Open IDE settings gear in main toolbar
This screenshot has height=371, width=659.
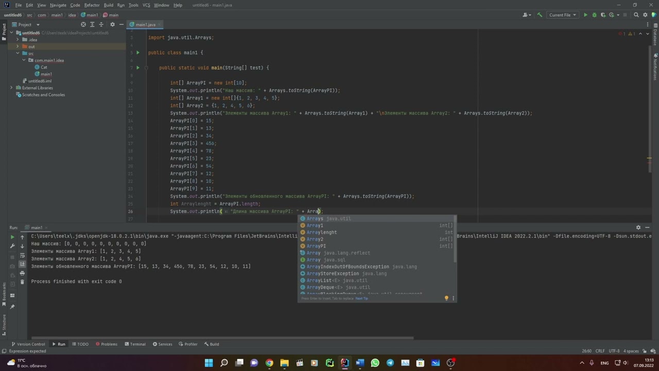click(645, 15)
